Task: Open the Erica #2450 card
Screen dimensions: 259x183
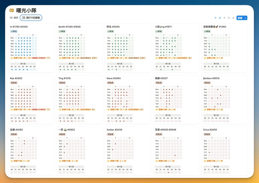Action: click(x=224, y=151)
